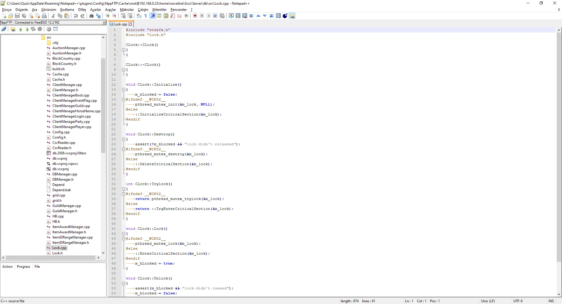Toggle Show All Characters pilcrow button
Screen dimensions: 562x304
pos(145,16)
